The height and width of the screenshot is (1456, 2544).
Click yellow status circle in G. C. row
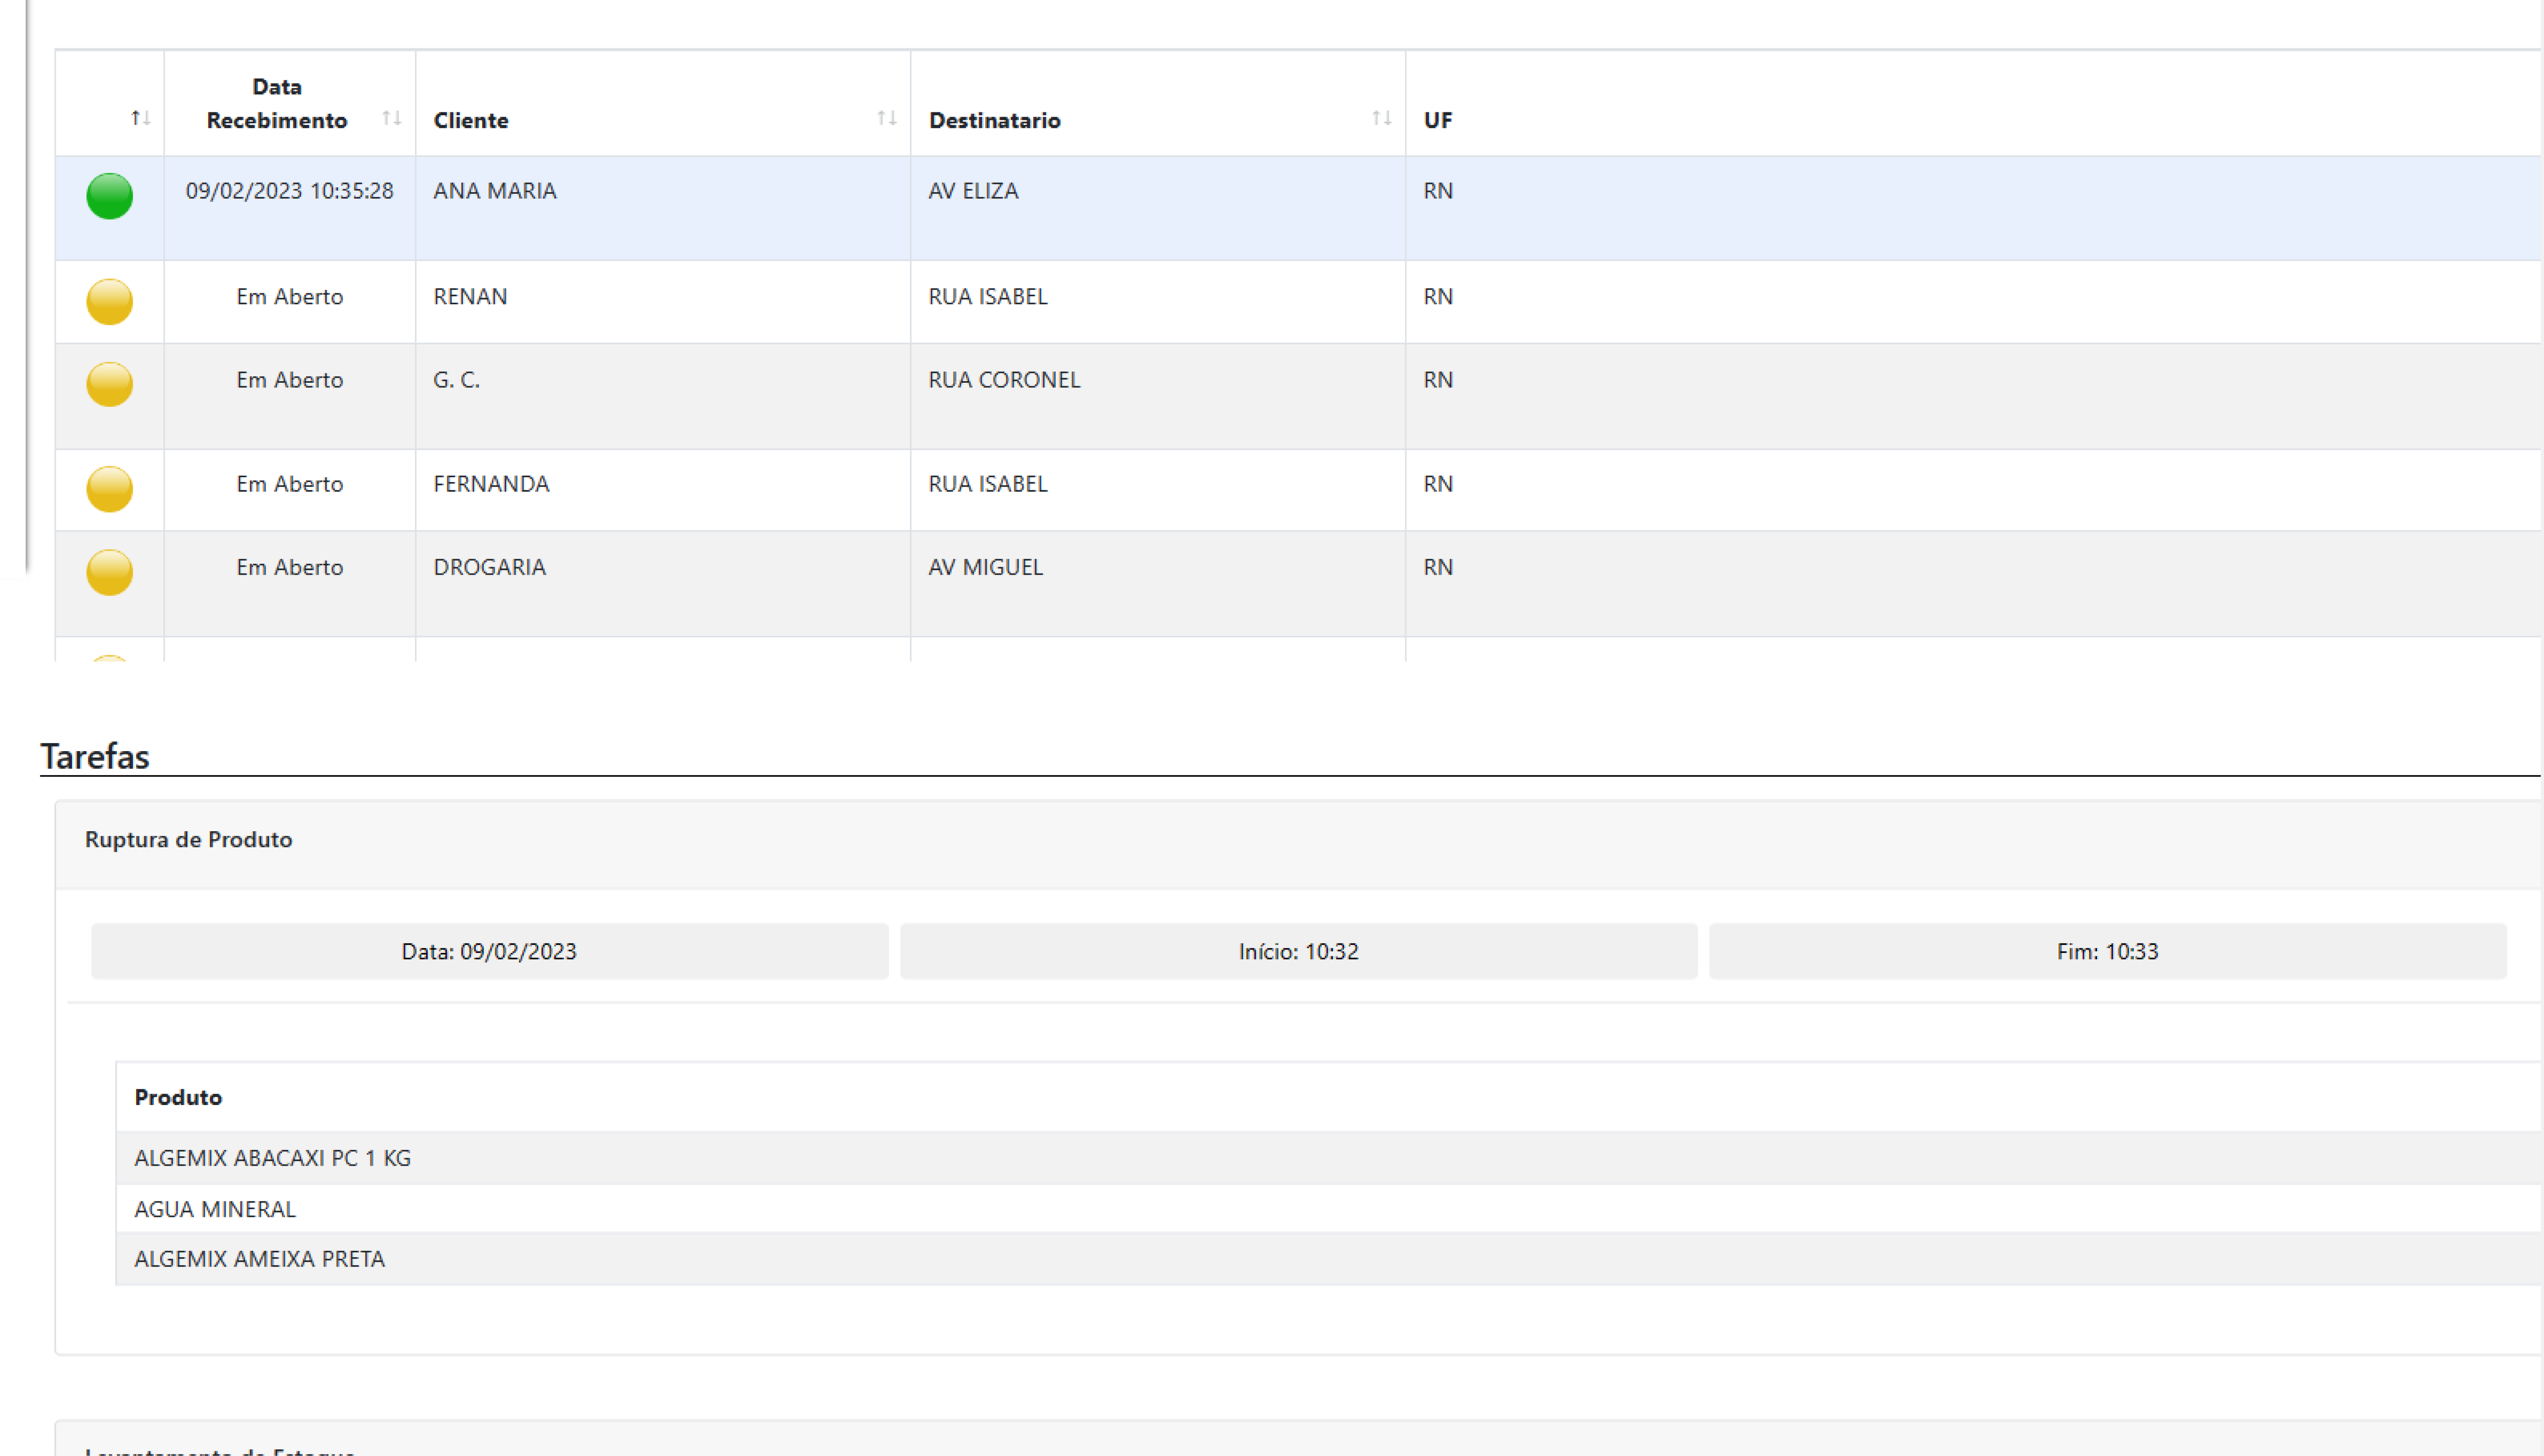(x=109, y=384)
